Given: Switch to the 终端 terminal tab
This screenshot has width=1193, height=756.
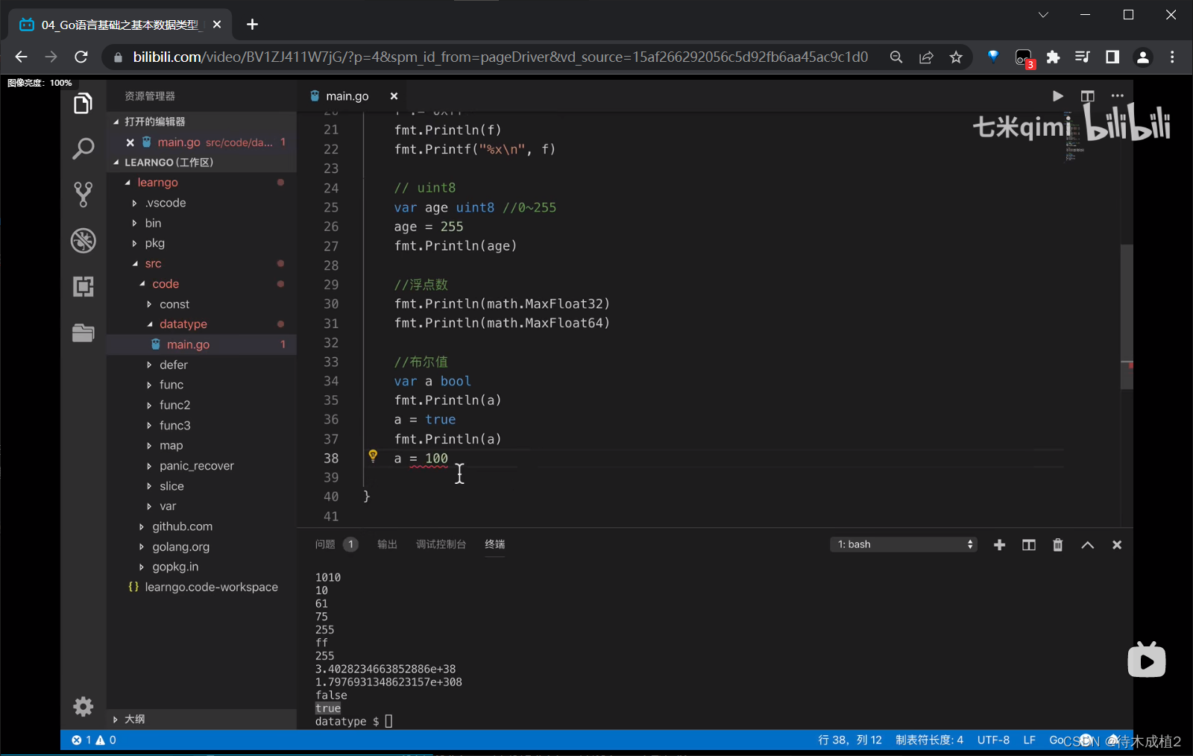Looking at the screenshot, I should [x=494, y=544].
